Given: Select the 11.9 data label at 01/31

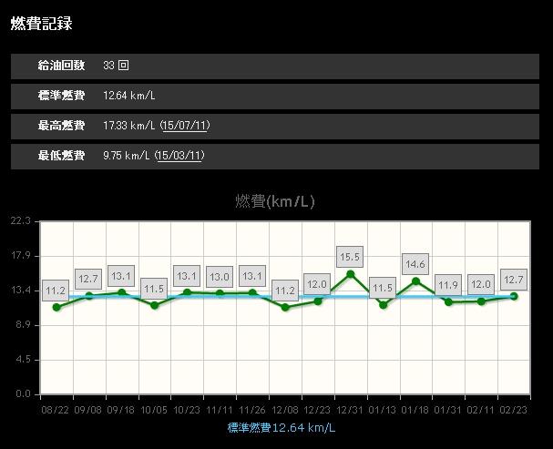Looking at the screenshot, I should click(448, 285).
